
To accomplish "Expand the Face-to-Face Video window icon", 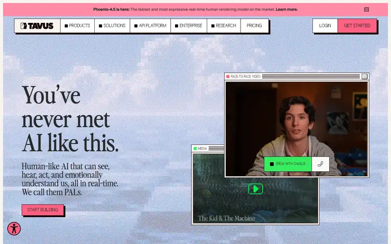I will point(364,77).
